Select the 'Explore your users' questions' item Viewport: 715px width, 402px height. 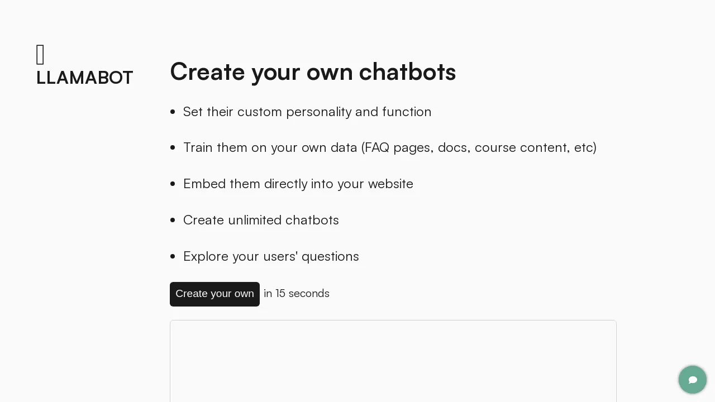[x=271, y=256]
